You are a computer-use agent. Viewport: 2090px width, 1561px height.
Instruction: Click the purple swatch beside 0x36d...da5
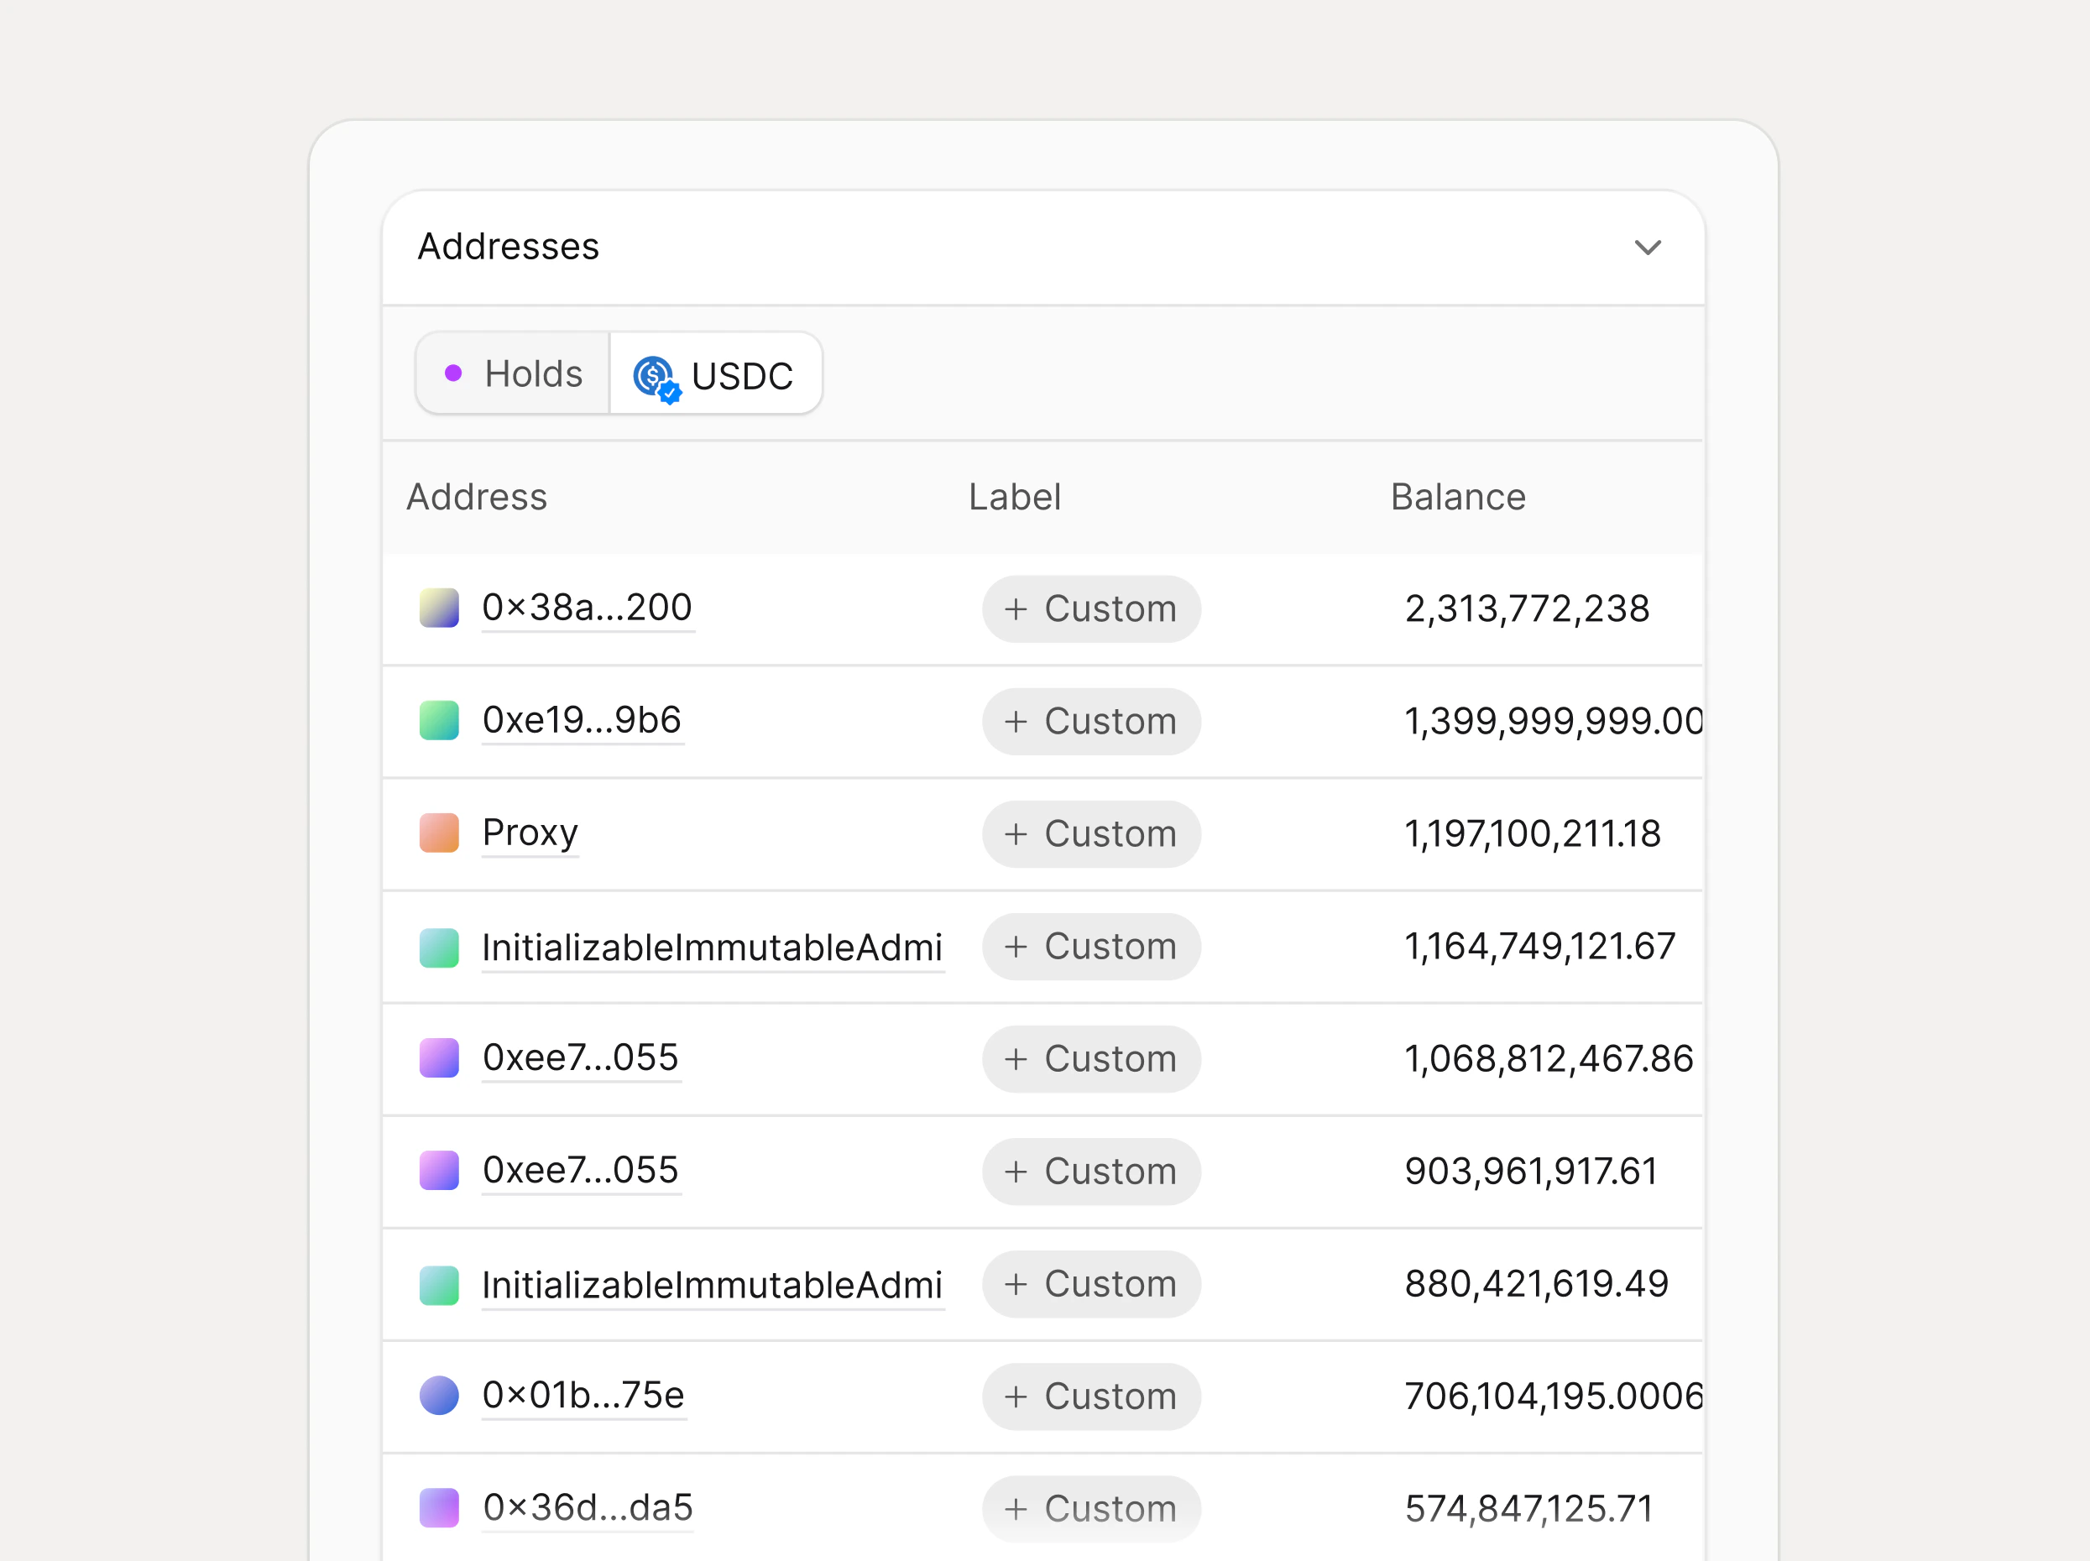[x=438, y=1507]
